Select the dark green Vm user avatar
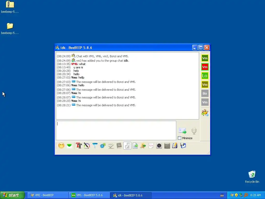Screen dimensions: 265x199 click(x=205, y=58)
